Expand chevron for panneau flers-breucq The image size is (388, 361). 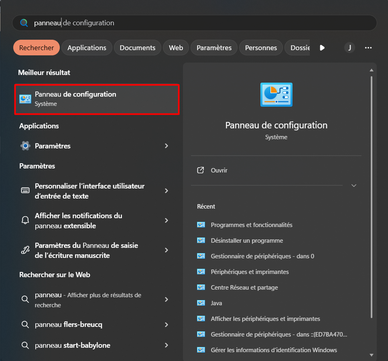tap(166, 324)
